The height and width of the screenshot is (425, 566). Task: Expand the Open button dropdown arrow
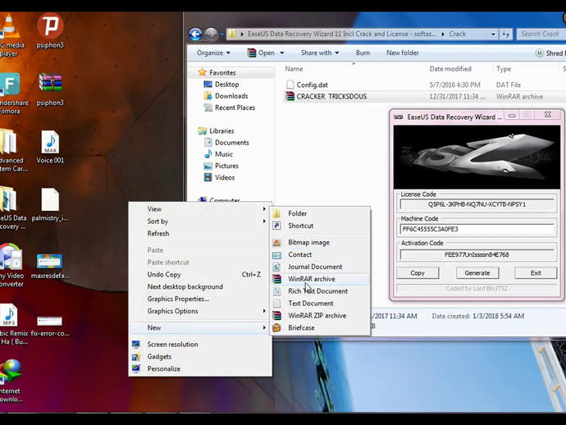pos(282,53)
